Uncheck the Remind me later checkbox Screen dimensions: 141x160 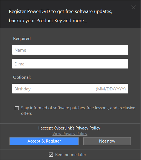point(51,154)
